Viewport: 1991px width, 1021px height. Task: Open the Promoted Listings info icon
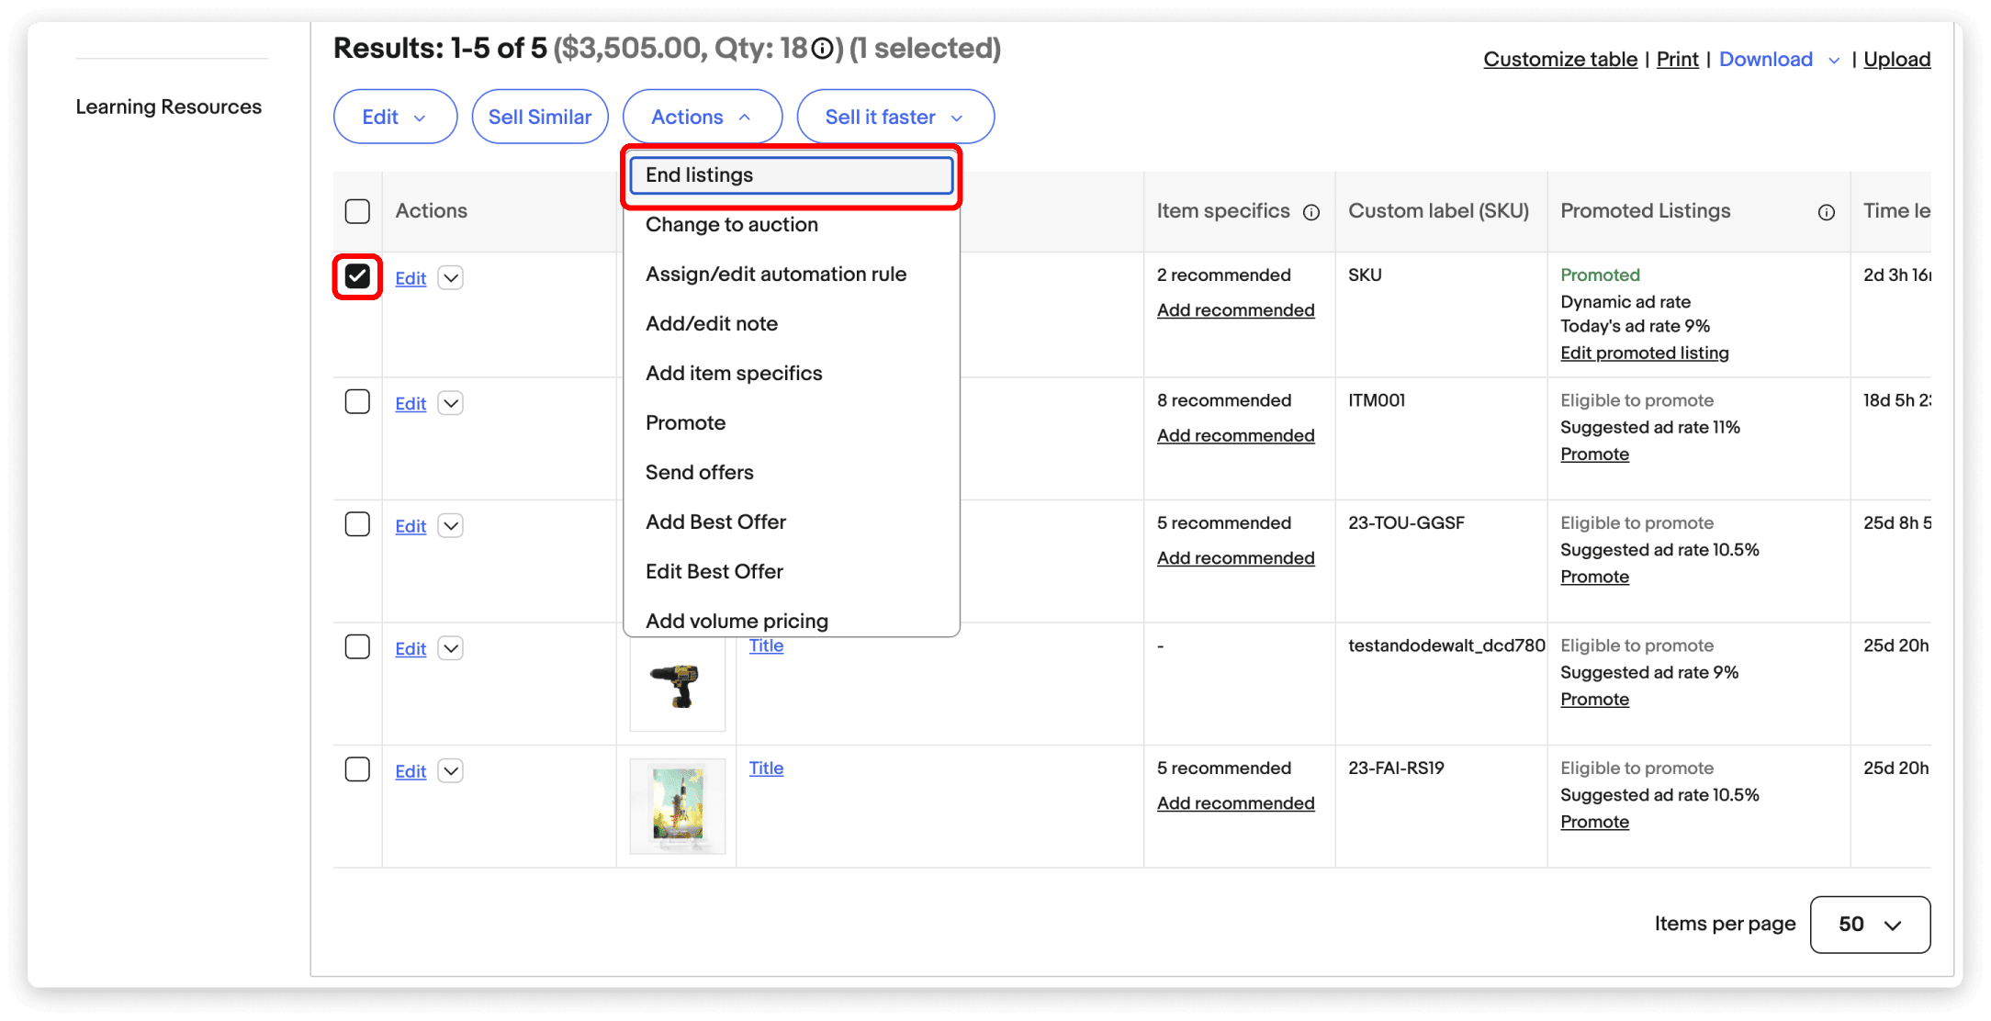(x=1826, y=211)
